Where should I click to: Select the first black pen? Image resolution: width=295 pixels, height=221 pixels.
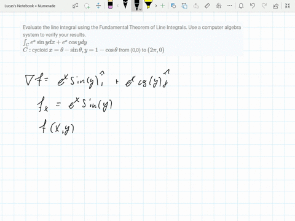(125, 5)
